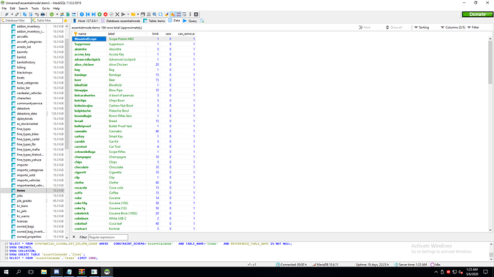Click the green Donate button
The height and width of the screenshot is (277, 494).
pyautogui.click(x=478, y=14)
